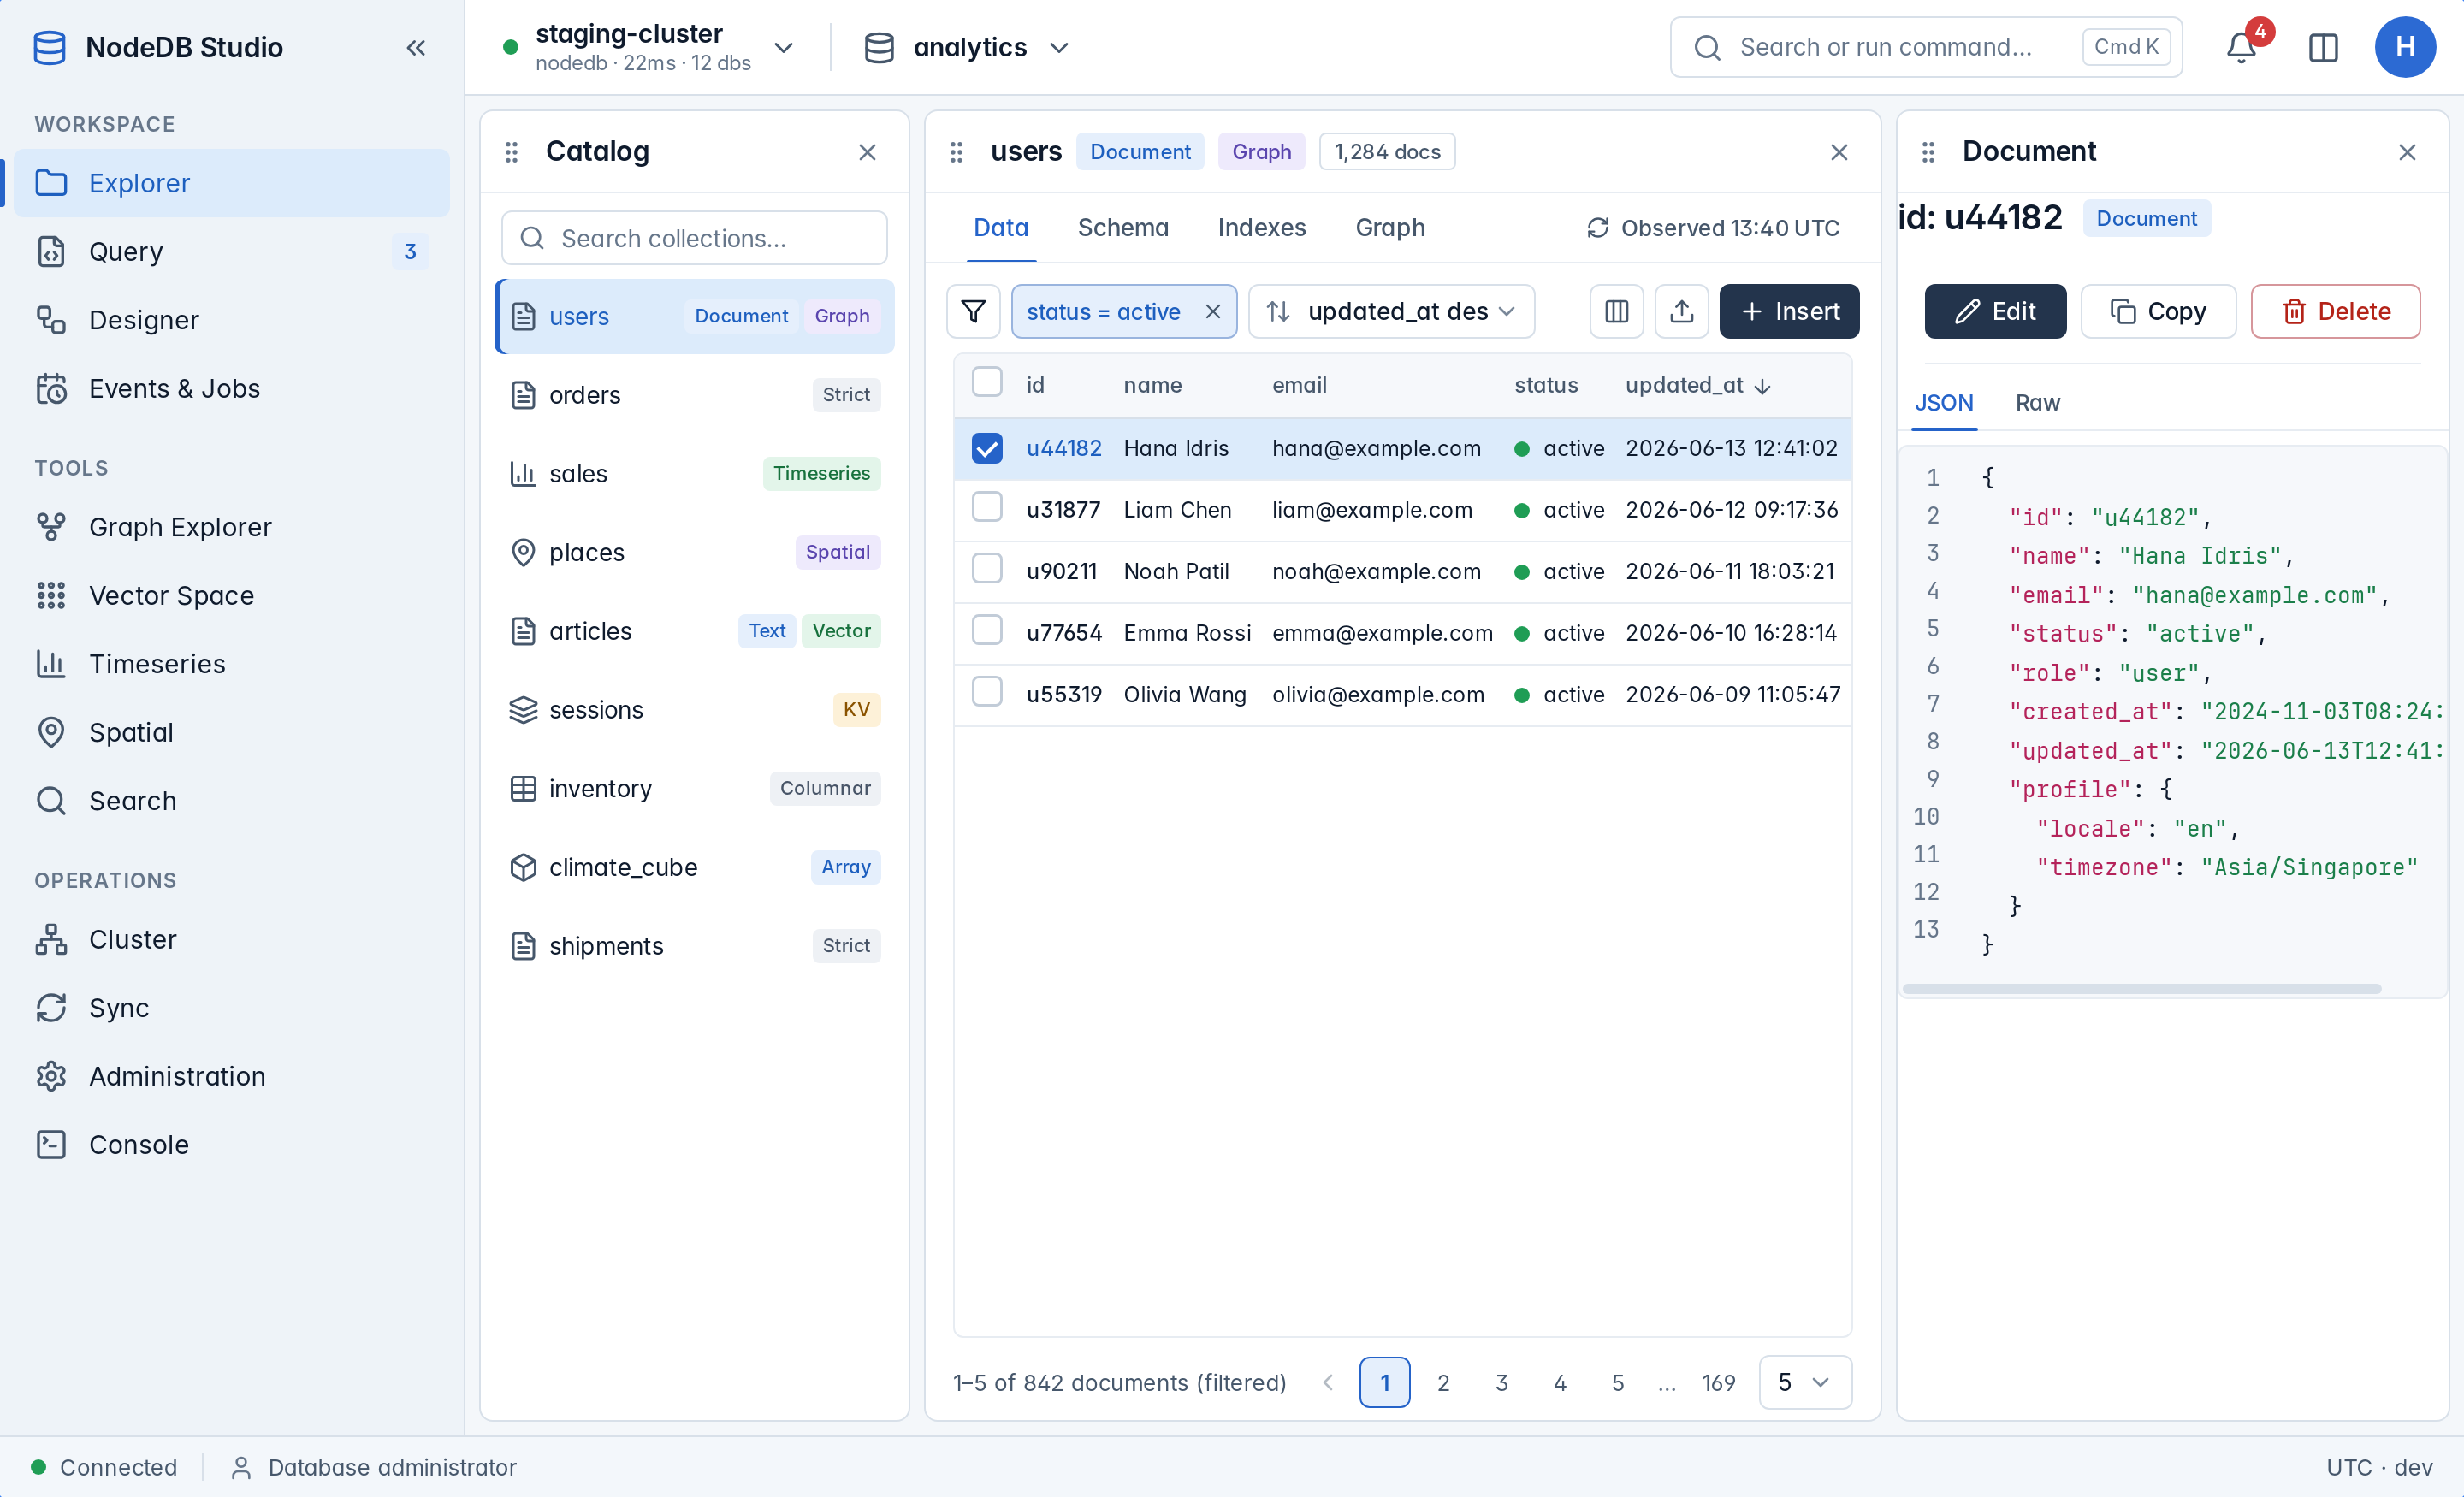Image resolution: width=2464 pixels, height=1497 pixels.
Task: Focus the Search or run command box
Action: coord(1925,47)
